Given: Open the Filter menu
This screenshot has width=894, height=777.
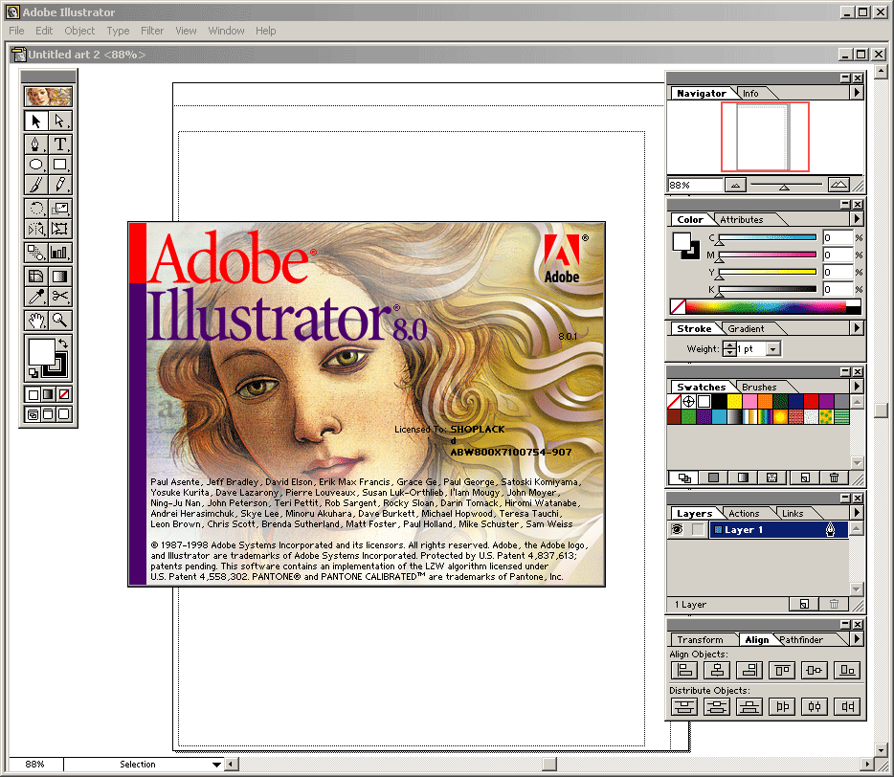Looking at the screenshot, I should click(x=152, y=31).
